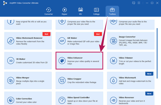161x105 pixels.
Task: Click the Video Reverser title
Action: pyautogui.click(x=126, y=97)
